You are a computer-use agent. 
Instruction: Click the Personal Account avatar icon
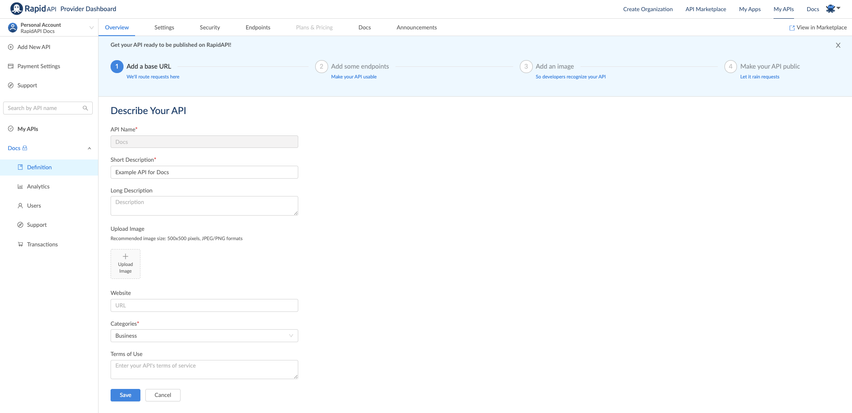(x=13, y=28)
